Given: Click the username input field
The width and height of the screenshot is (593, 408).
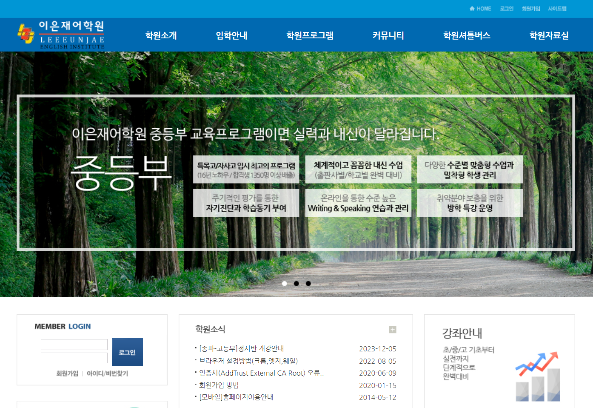Looking at the screenshot, I should 74,344.
